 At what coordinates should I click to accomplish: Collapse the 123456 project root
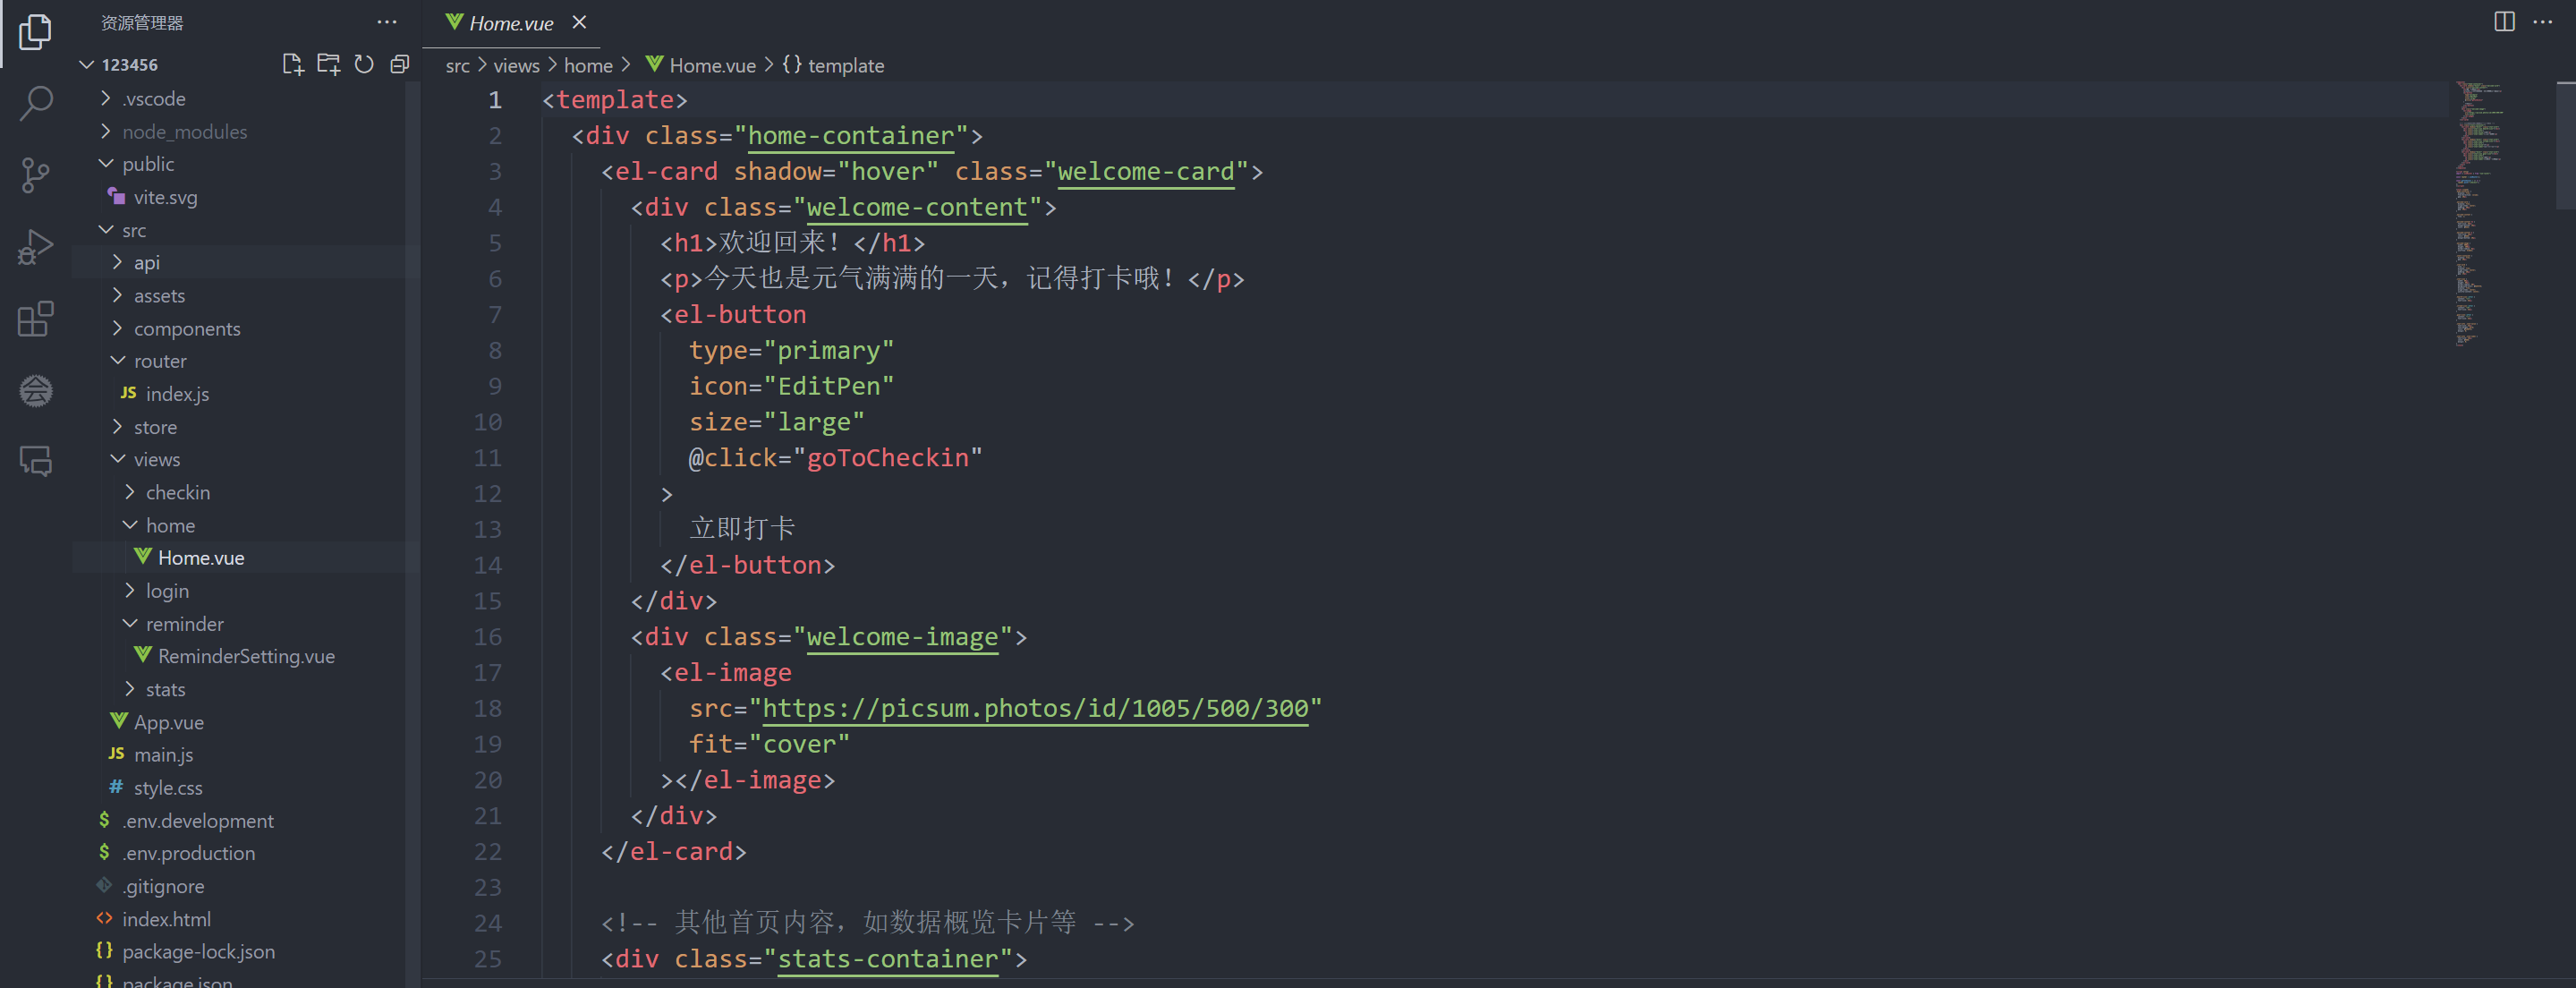128,65
